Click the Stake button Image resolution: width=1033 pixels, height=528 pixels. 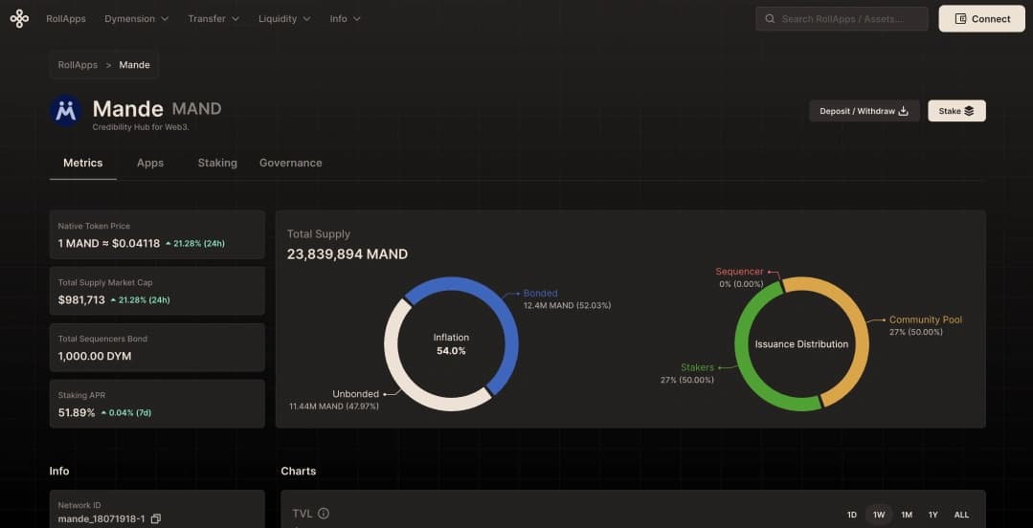tap(956, 111)
